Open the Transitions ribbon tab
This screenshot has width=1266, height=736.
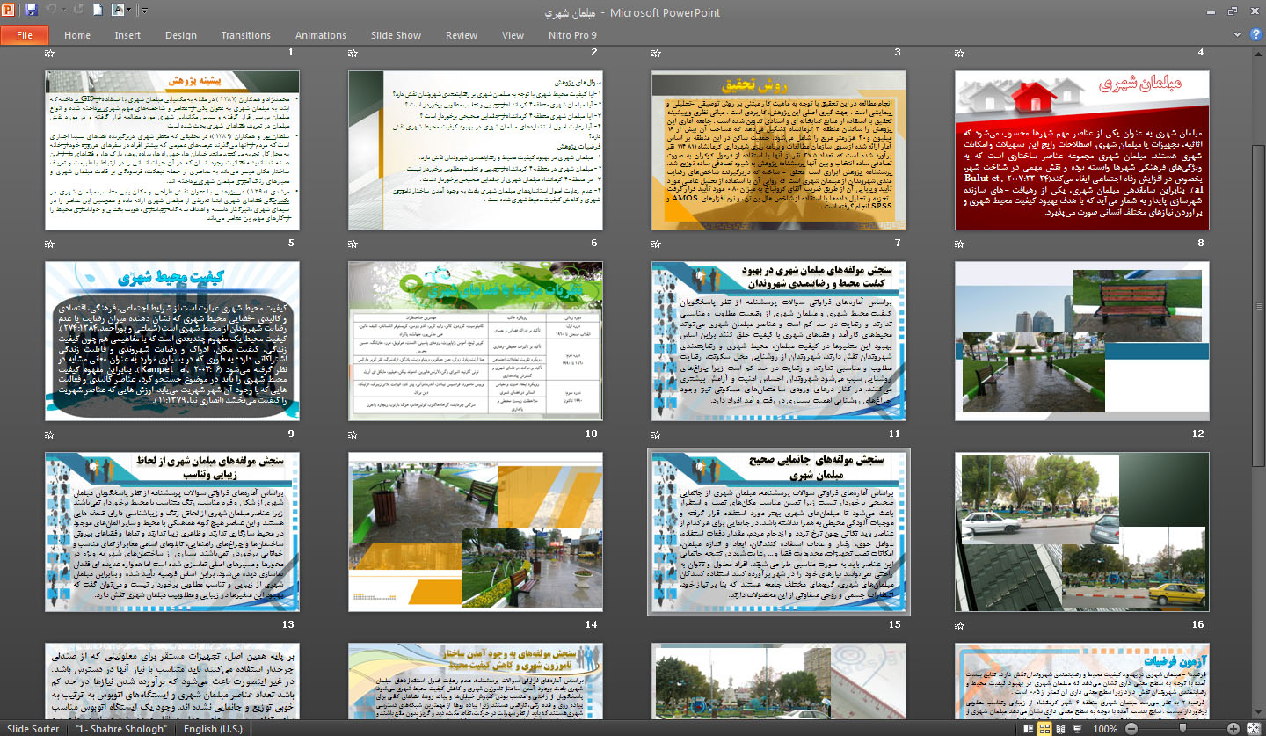click(x=245, y=35)
